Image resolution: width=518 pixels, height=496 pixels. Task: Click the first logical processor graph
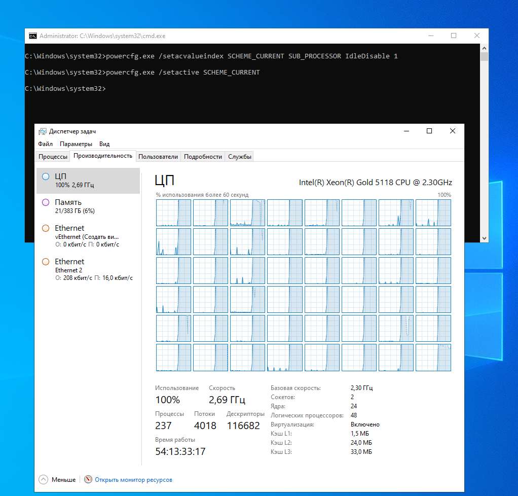tap(173, 212)
